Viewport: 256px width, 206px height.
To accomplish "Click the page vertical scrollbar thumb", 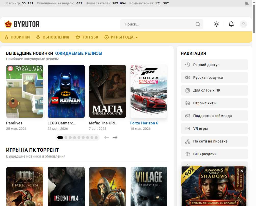I will pos(254,19).
